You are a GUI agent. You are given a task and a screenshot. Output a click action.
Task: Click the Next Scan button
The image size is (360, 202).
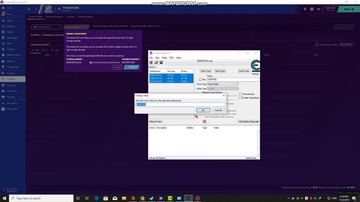click(x=220, y=71)
